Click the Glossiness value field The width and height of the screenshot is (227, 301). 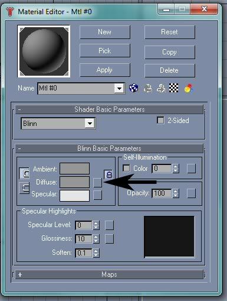pyautogui.click(x=84, y=239)
